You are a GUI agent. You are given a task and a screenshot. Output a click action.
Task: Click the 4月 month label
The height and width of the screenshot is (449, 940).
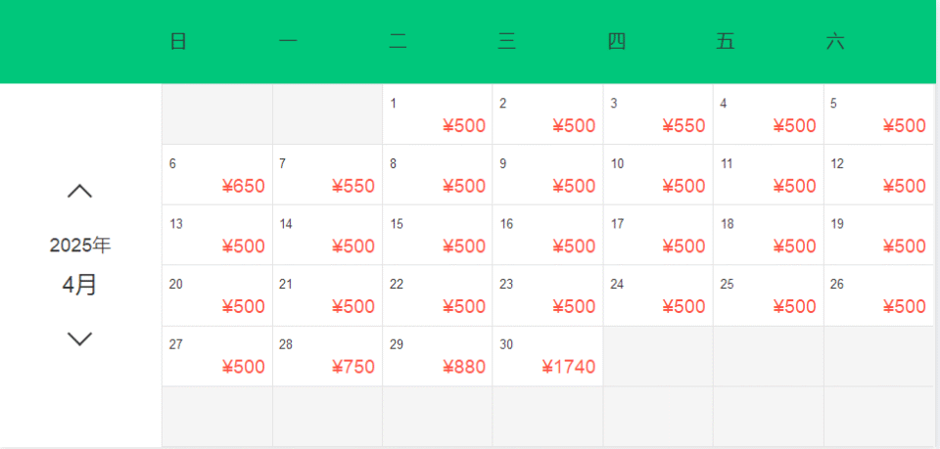pos(79,285)
